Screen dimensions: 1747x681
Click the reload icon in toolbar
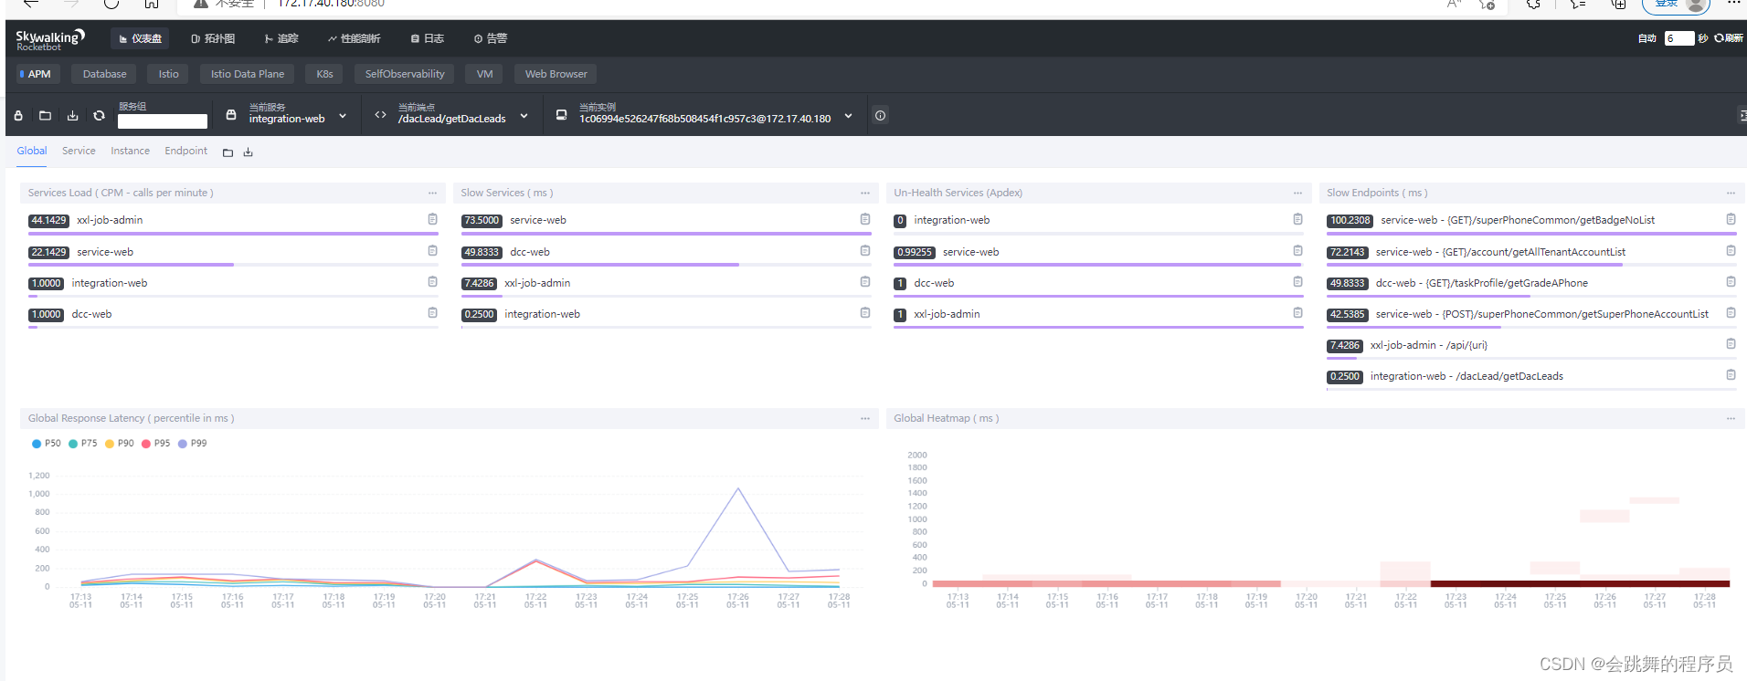pyautogui.click(x=99, y=116)
